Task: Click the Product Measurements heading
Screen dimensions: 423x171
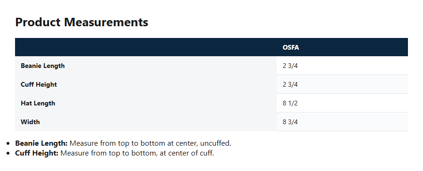Action: 81,22
